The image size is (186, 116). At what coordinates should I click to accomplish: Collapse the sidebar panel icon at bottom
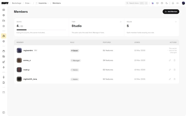(x=4, y=112)
